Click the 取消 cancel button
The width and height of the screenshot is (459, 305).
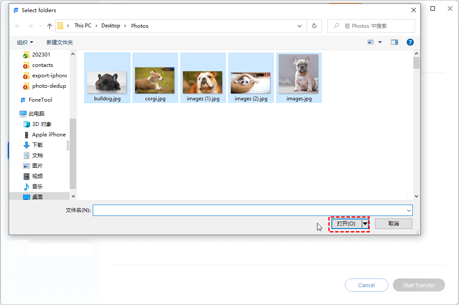pyautogui.click(x=393, y=224)
